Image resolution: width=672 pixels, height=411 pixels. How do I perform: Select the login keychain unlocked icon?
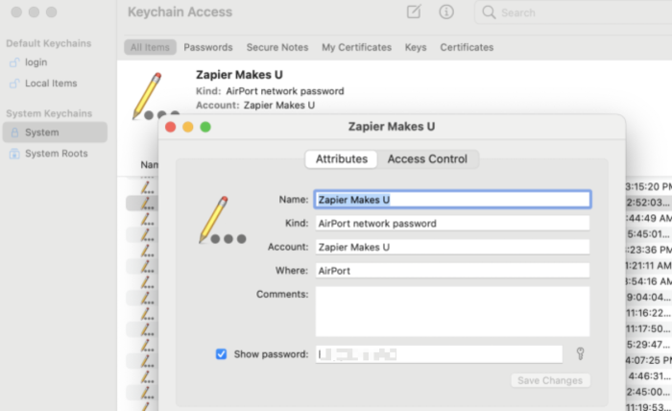[14, 62]
